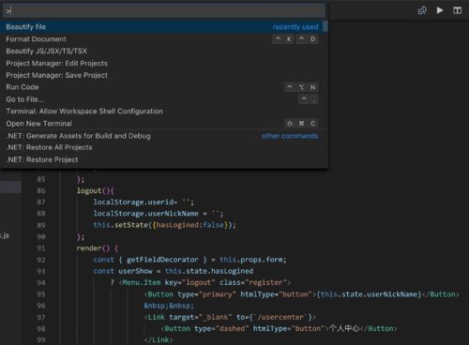Click line number 86 in the gutter
The image size is (469, 345).
[41, 190]
